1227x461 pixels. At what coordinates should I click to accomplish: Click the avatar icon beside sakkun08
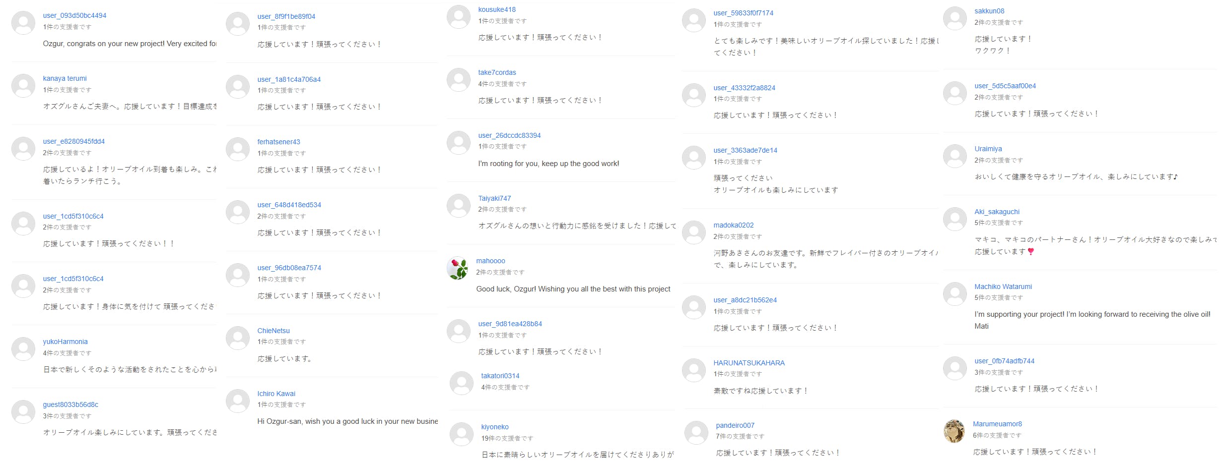(x=955, y=18)
